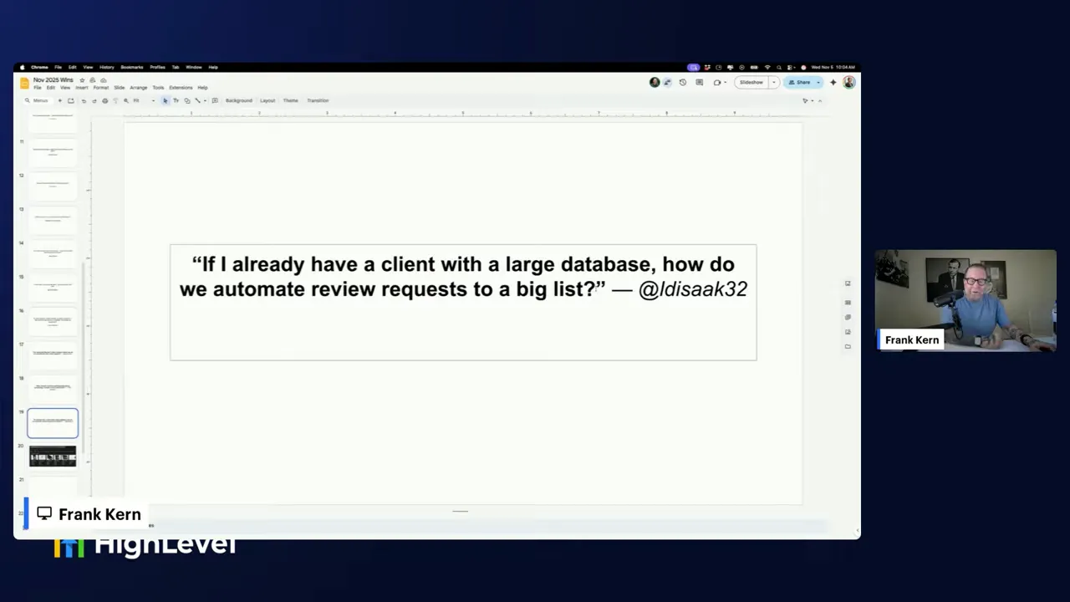The height and width of the screenshot is (602, 1070).
Task: Star the Nov 2025 Wins presentation
Action: pyautogui.click(x=82, y=80)
